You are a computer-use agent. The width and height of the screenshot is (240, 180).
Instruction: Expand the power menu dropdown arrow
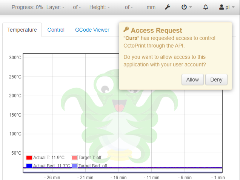[191, 7]
